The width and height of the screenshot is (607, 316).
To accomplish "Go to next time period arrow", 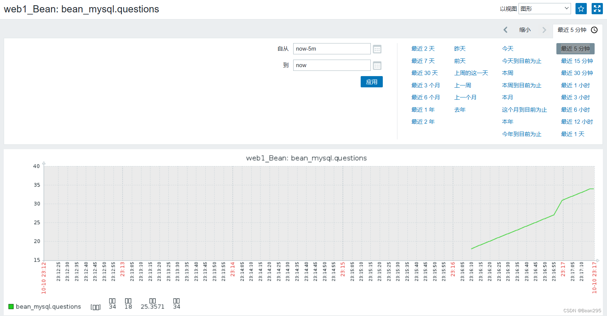I will click(544, 30).
